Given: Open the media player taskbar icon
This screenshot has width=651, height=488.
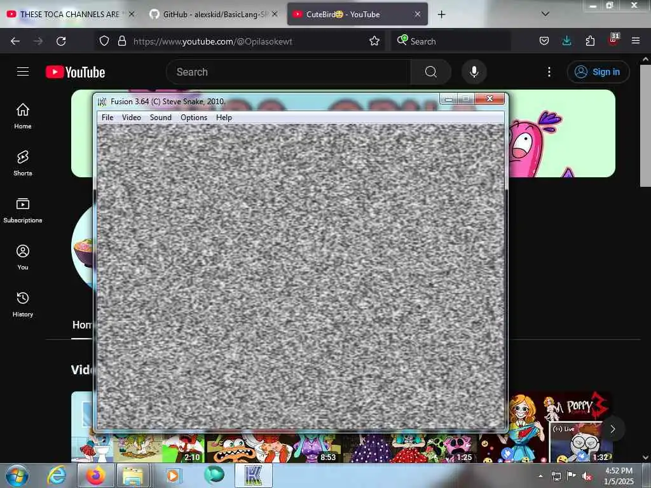Looking at the screenshot, I should pyautogui.click(x=174, y=476).
